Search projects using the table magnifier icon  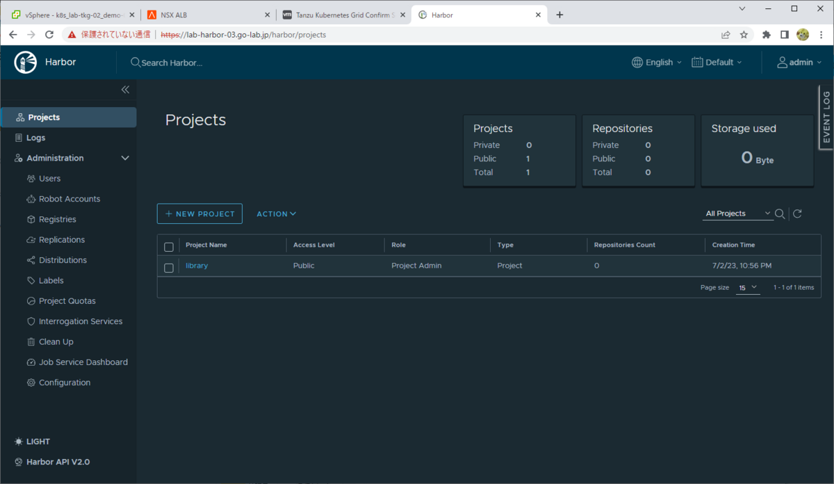click(780, 213)
